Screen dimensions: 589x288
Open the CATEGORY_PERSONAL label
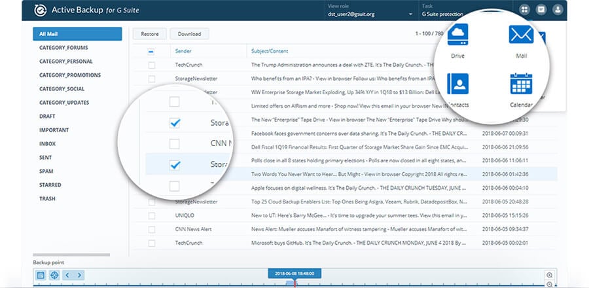coord(65,62)
